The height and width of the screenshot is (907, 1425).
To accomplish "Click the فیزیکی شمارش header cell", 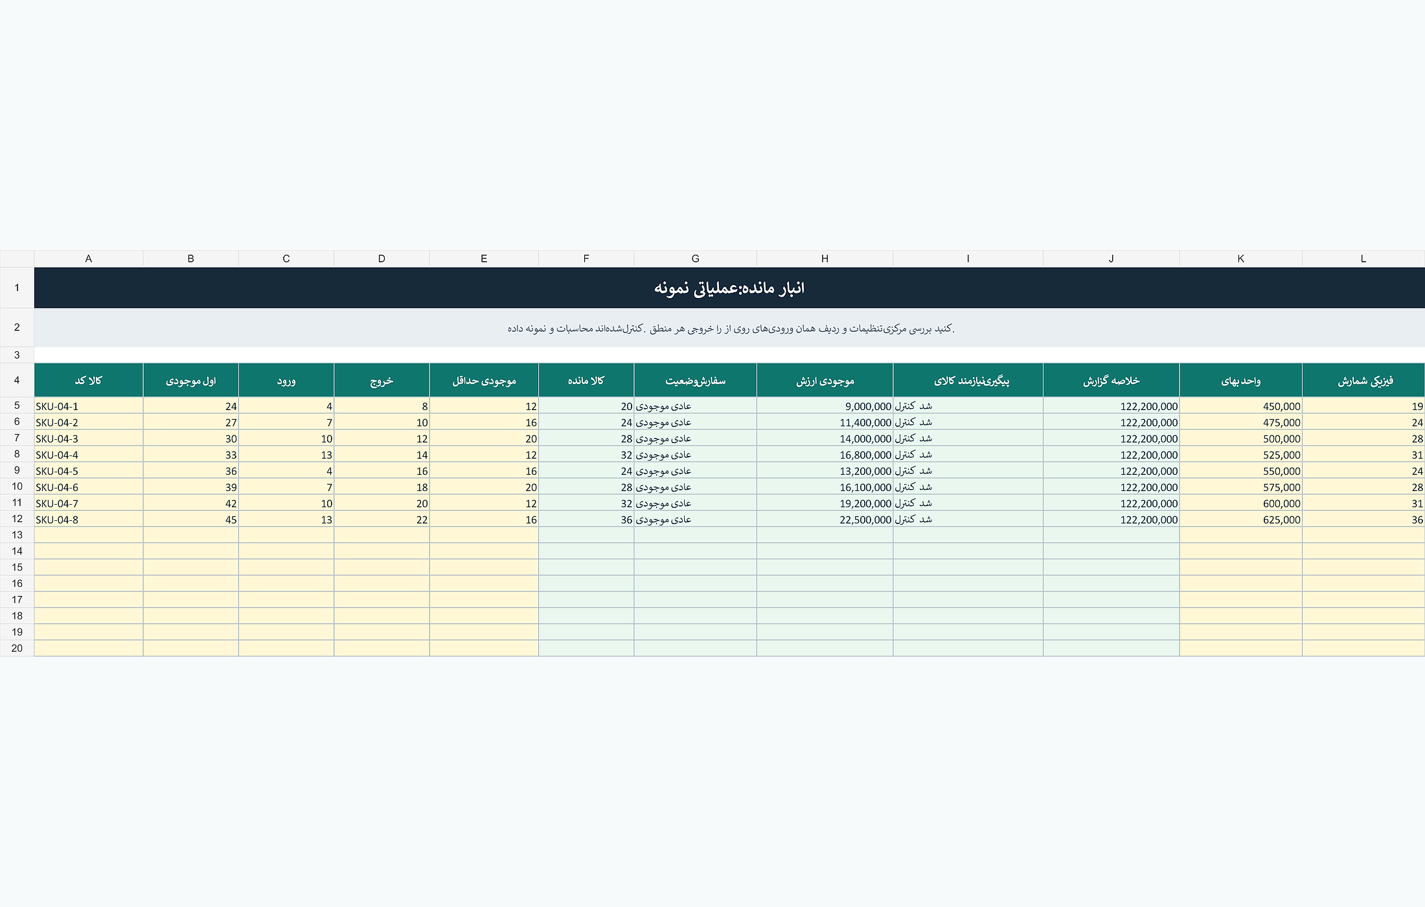I will (1363, 380).
